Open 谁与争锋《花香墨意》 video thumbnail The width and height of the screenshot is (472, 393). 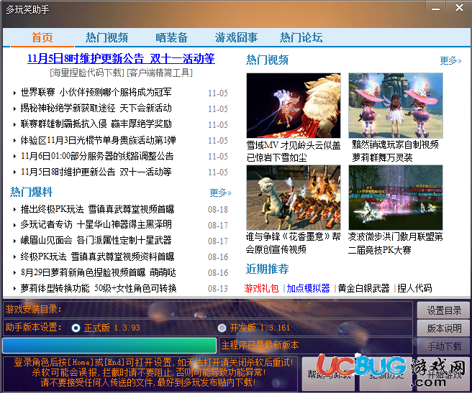pos(294,198)
